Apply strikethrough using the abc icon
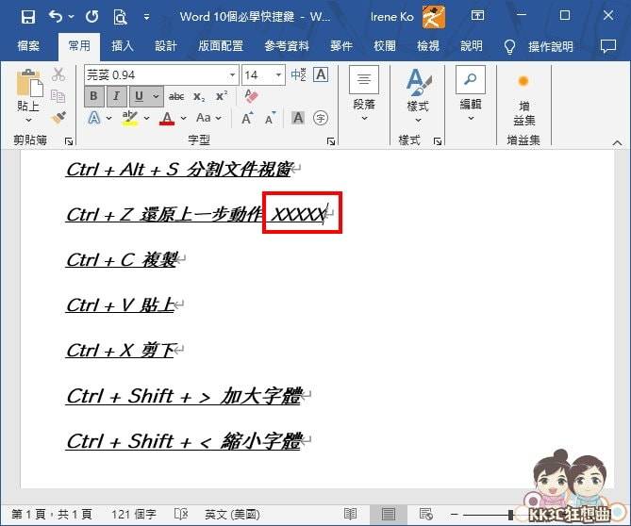 click(x=176, y=96)
